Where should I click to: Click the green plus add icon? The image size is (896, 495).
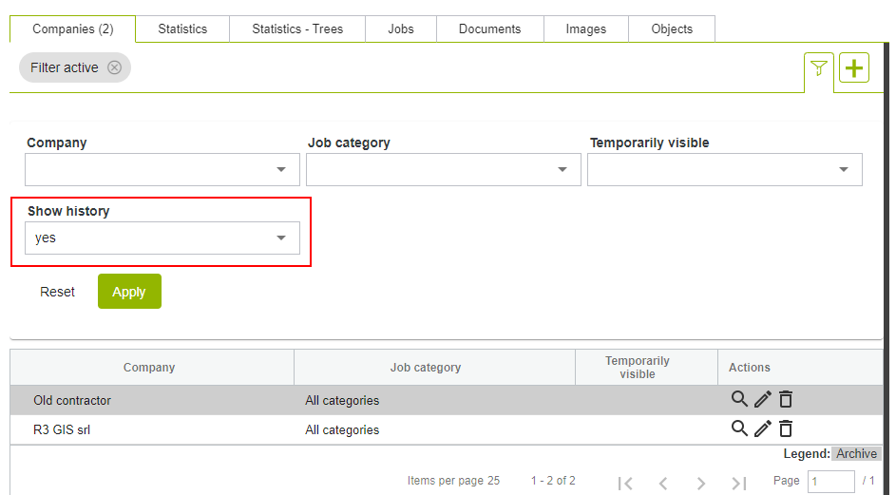click(854, 68)
